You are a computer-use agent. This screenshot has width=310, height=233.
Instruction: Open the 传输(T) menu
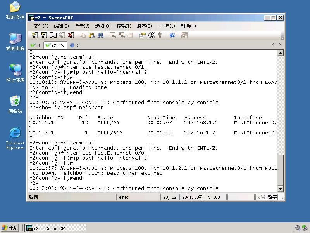pyautogui.click(x=124, y=26)
